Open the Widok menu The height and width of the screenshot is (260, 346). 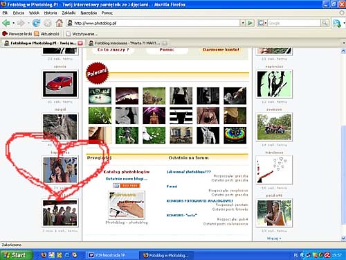34,13
